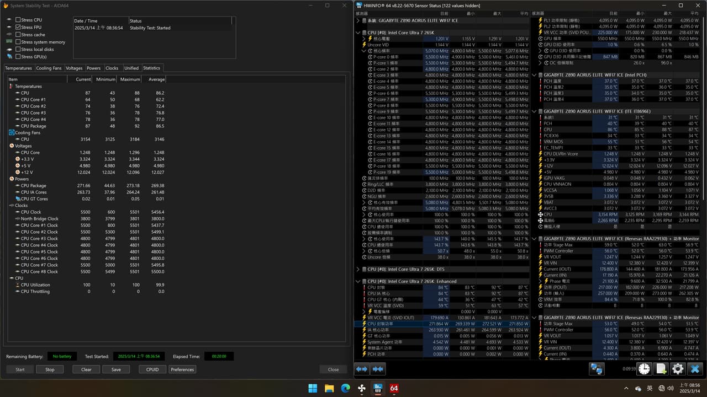Screen dimensions: 707x397
Task: Click HWiNFO expand columns arrows icon
Action: [362, 369]
